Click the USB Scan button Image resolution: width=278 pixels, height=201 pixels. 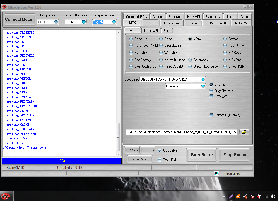148,150
